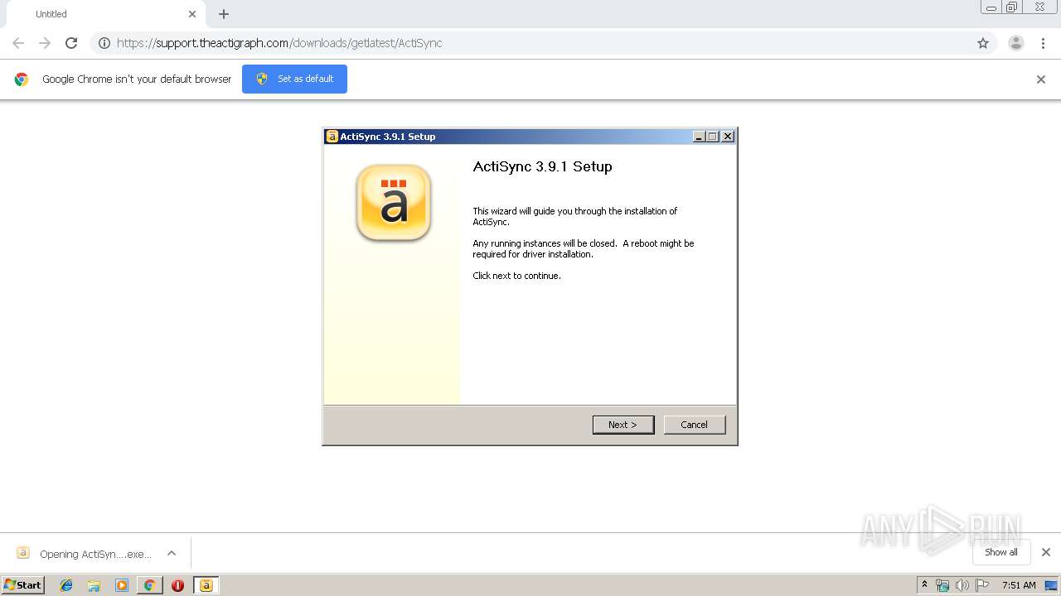The image size is (1061, 596).
Task: Launch Internet Explorer from taskbar
Action: click(66, 585)
